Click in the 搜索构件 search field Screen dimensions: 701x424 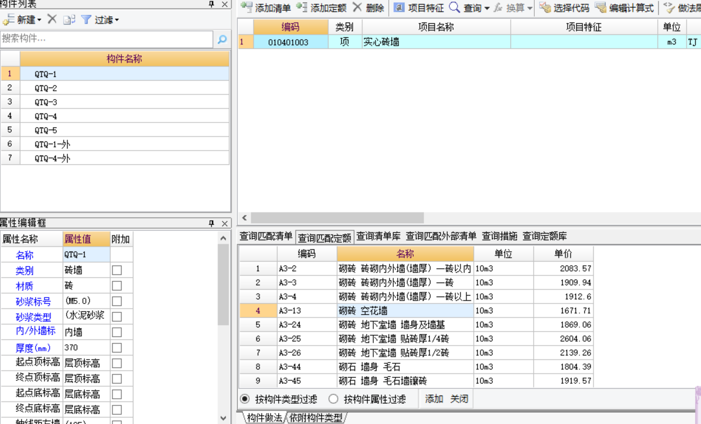[x=106, y=39]
